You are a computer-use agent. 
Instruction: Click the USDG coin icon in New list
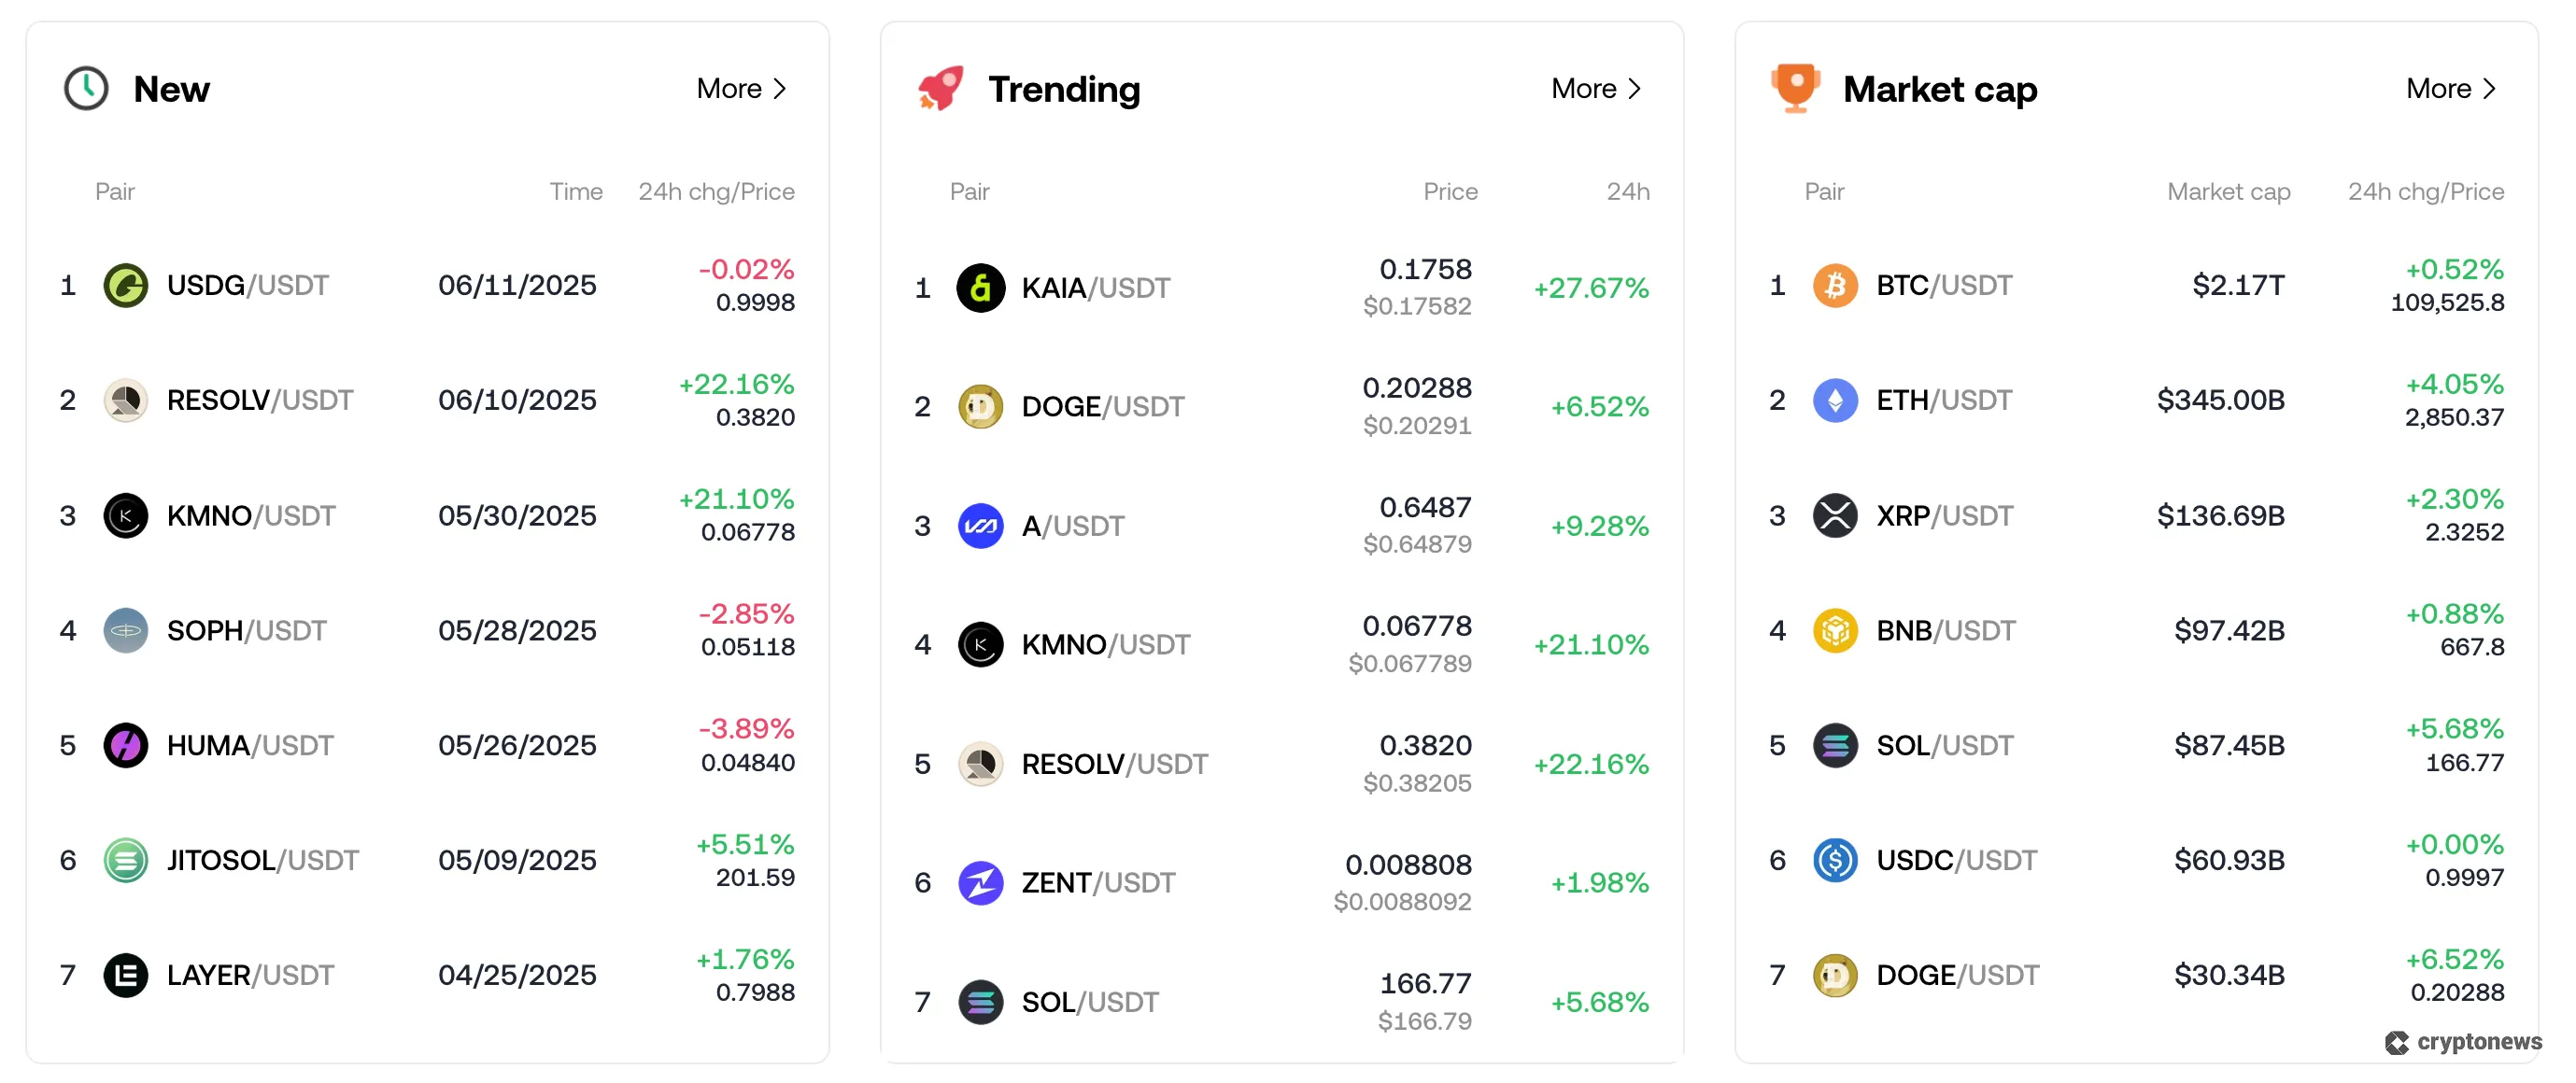pos(126,284)
